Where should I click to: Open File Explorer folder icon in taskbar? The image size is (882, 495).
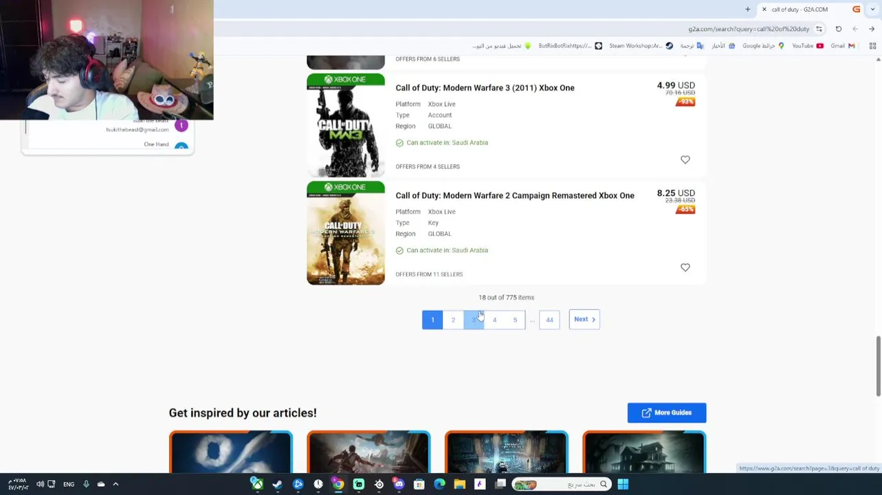(459, 485)
